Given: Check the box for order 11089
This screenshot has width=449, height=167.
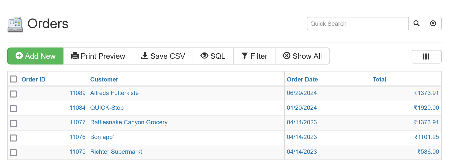Looking at the screenshot, I should [13, 94].
